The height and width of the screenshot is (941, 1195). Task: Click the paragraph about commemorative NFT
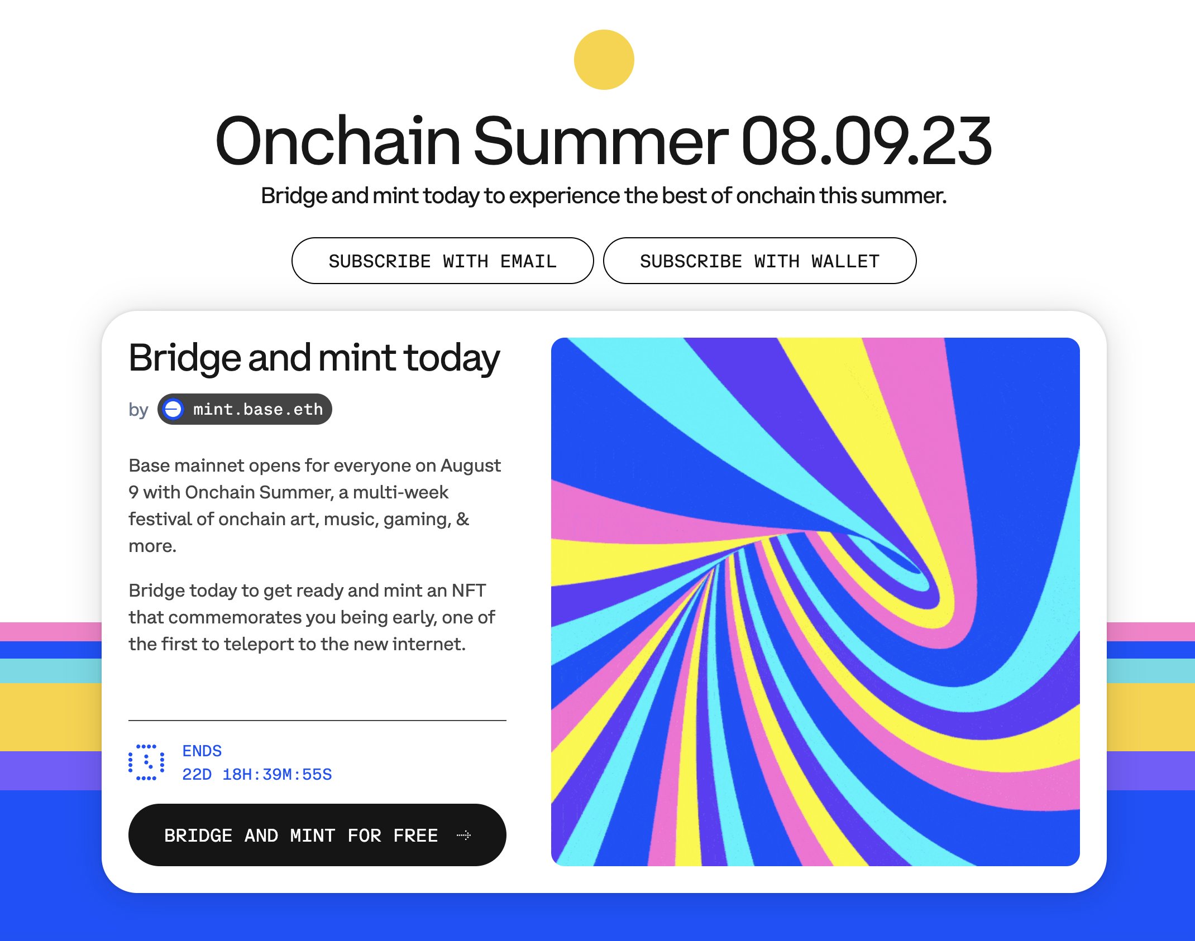312,617
